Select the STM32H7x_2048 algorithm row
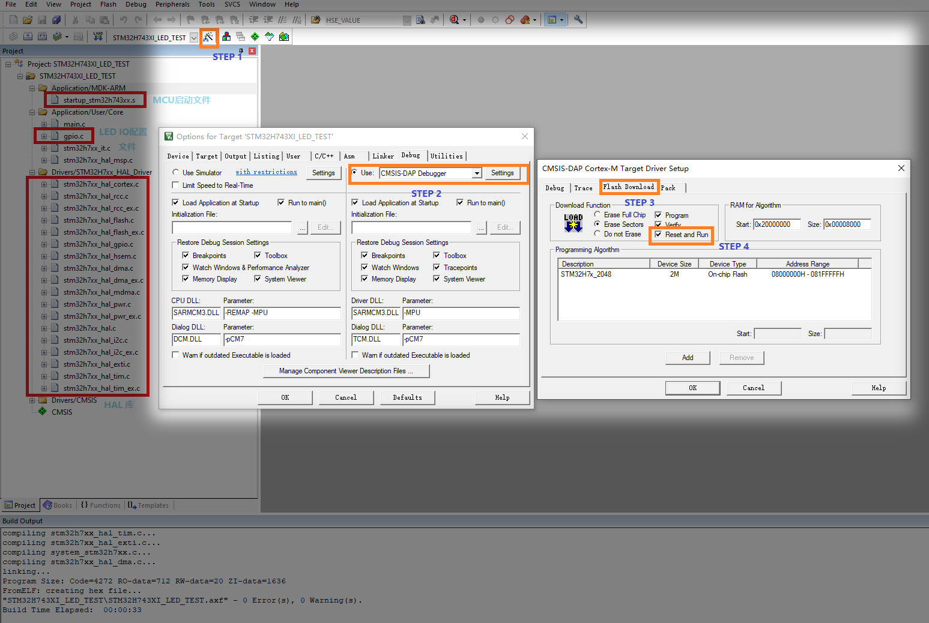The width and height of the screenshot is (929, 623). click(x=714, y=274)
